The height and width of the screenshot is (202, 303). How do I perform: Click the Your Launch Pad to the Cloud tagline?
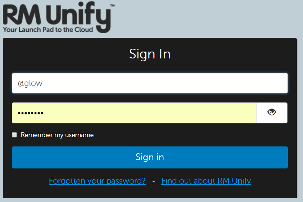coord(48,30)
